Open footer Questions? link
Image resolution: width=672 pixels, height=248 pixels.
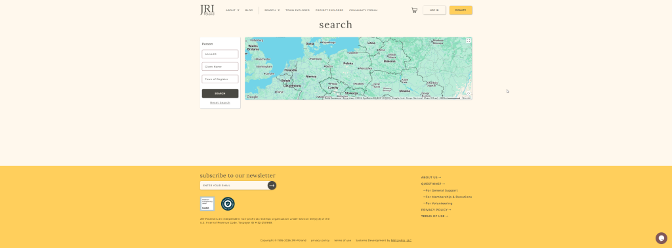433,184
